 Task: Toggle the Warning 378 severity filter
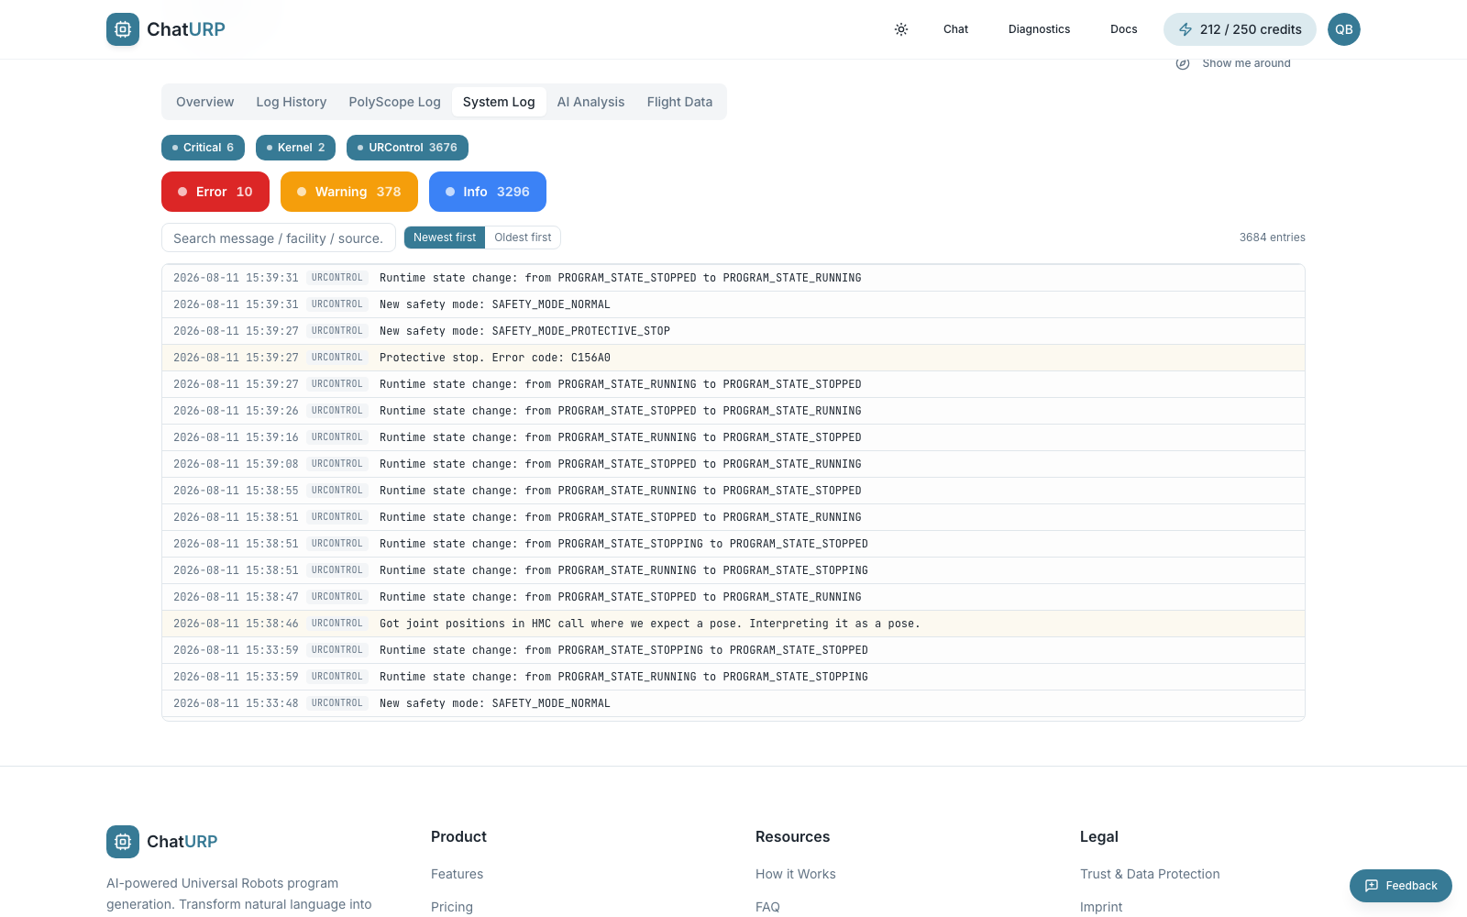pyautogui.click(x=349, y=192)
